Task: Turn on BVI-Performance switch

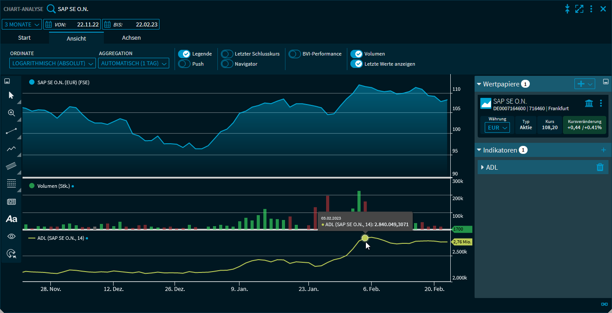Action: tap(295, 54)
